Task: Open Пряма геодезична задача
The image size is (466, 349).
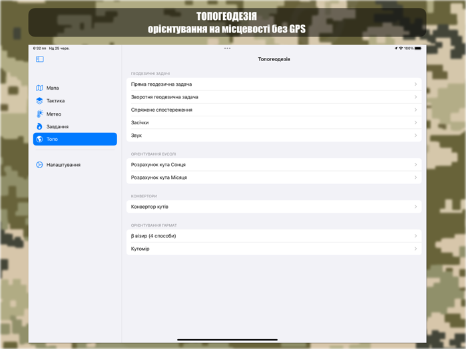Action: (x=274, y=84)
